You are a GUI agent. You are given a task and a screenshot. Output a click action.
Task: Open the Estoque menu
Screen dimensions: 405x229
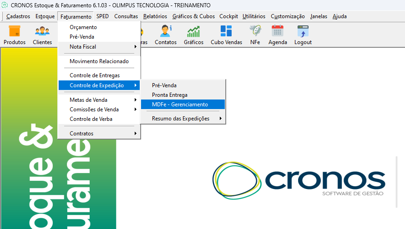point(45,16)
